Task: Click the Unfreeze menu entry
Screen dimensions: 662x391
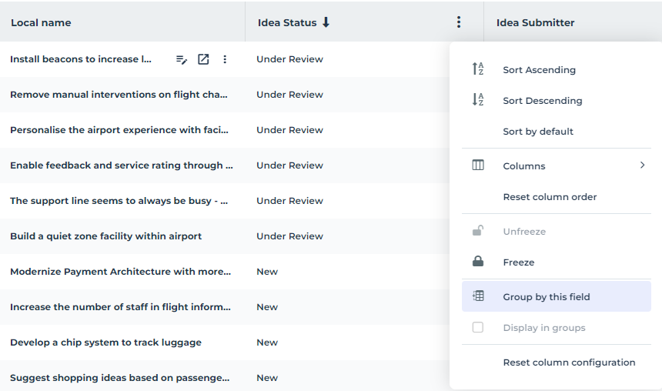Action: (x=524, y=232)
